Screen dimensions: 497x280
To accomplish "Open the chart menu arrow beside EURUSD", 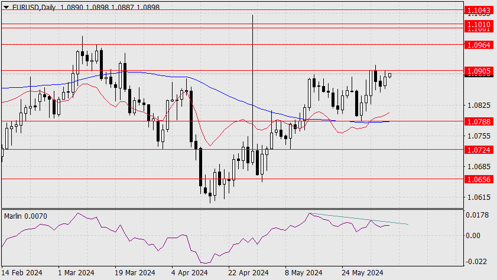I will tap(6, 7).
